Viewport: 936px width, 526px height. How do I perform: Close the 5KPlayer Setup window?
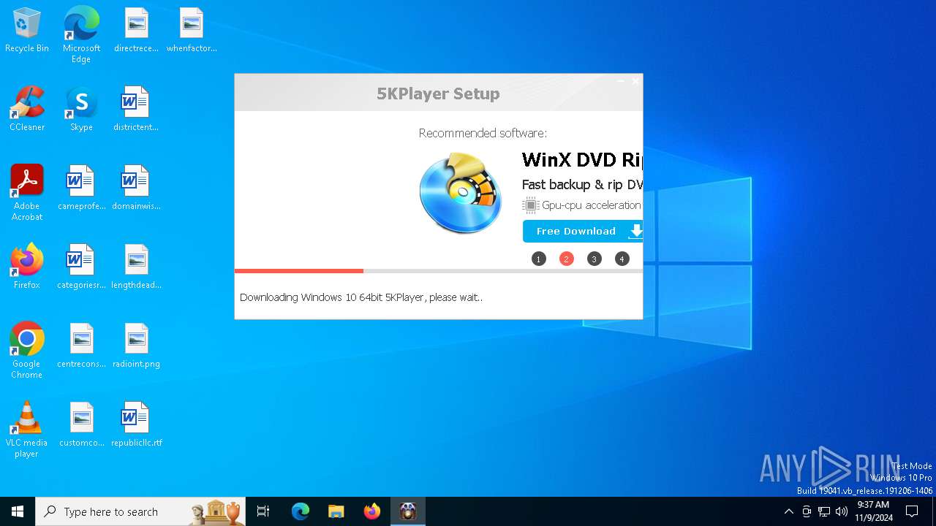[635, 81]
